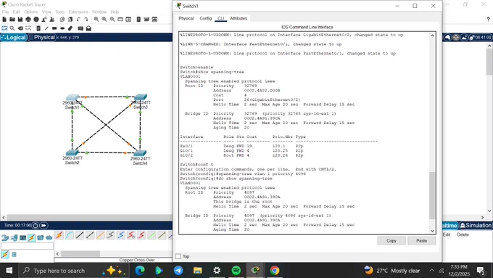
Task: Switch to Realtime mode
Action: pos(449,226)
